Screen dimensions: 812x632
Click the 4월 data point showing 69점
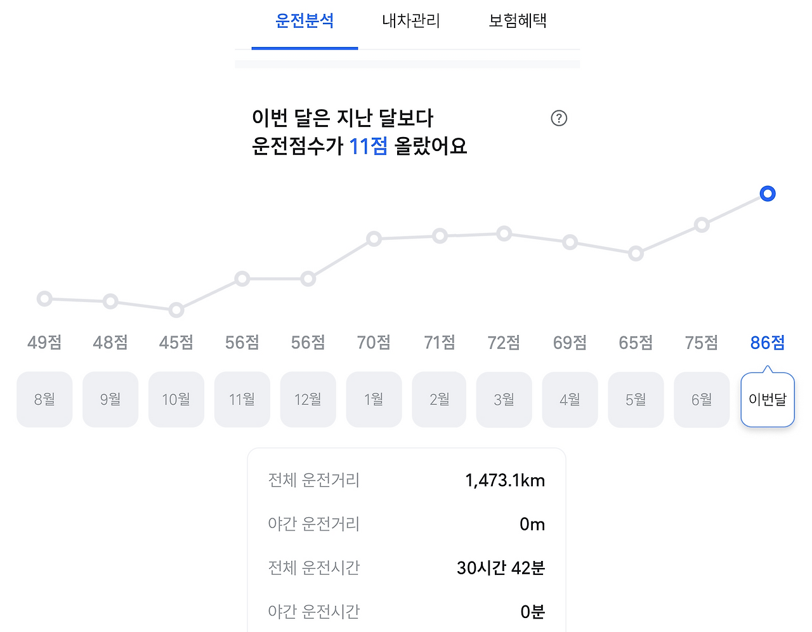570,242
